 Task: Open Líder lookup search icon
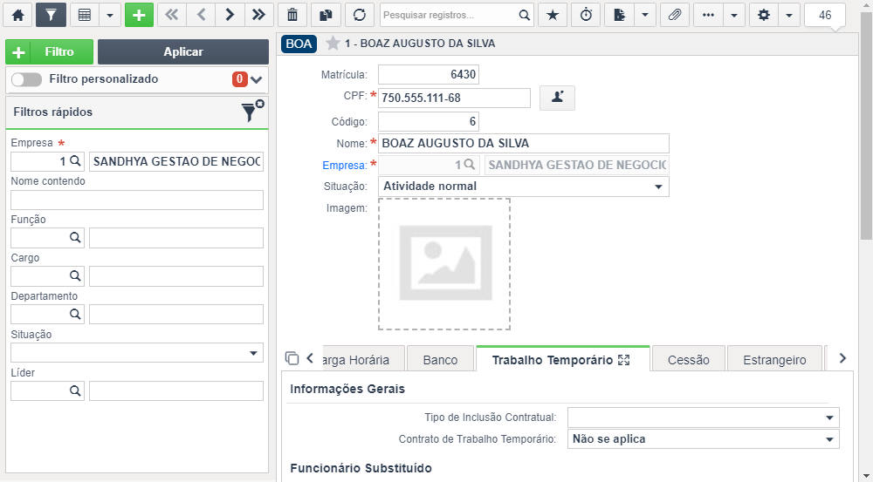coord(75,391)
